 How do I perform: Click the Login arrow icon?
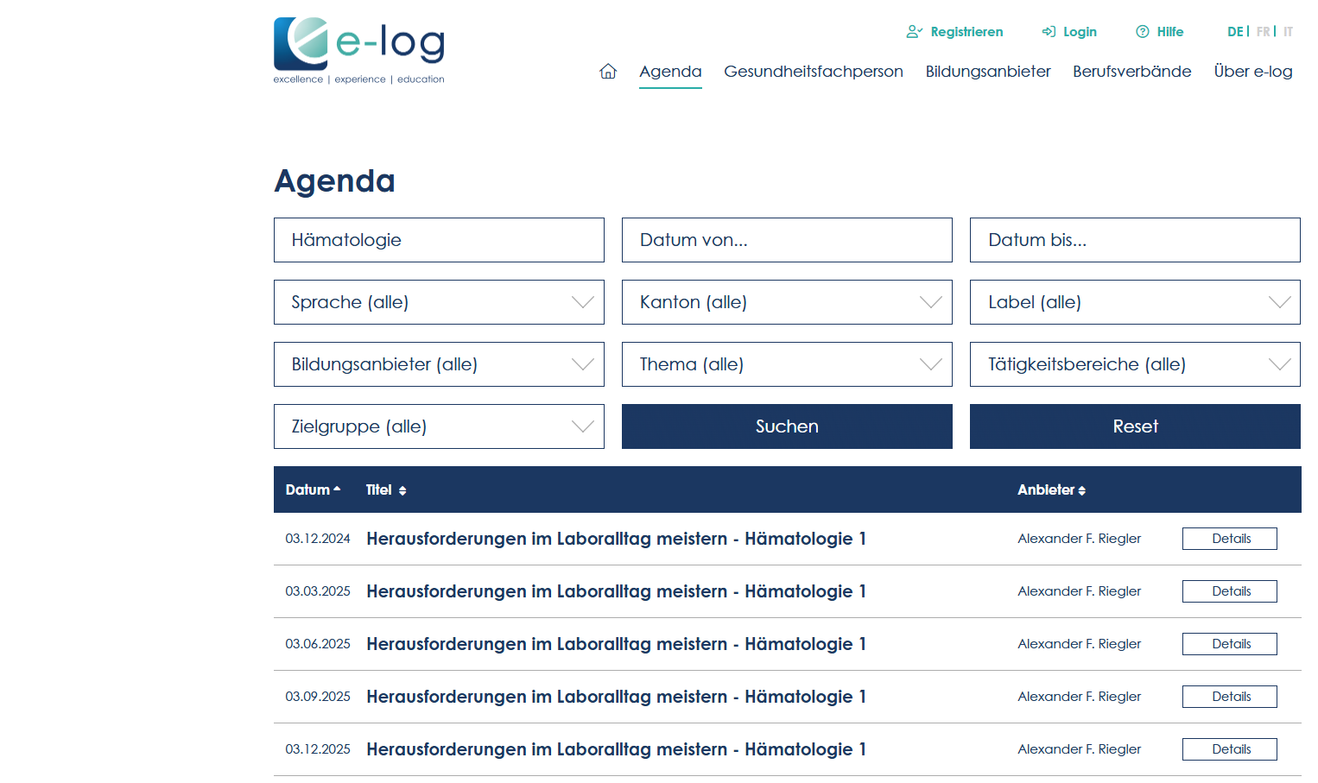[x=1048, y=31]
